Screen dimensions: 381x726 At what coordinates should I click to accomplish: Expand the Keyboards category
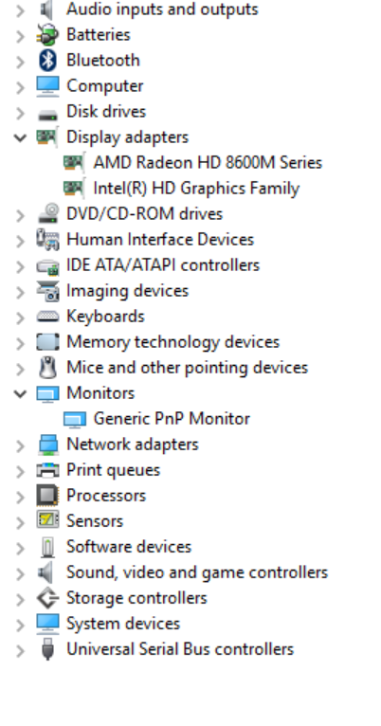20,317
